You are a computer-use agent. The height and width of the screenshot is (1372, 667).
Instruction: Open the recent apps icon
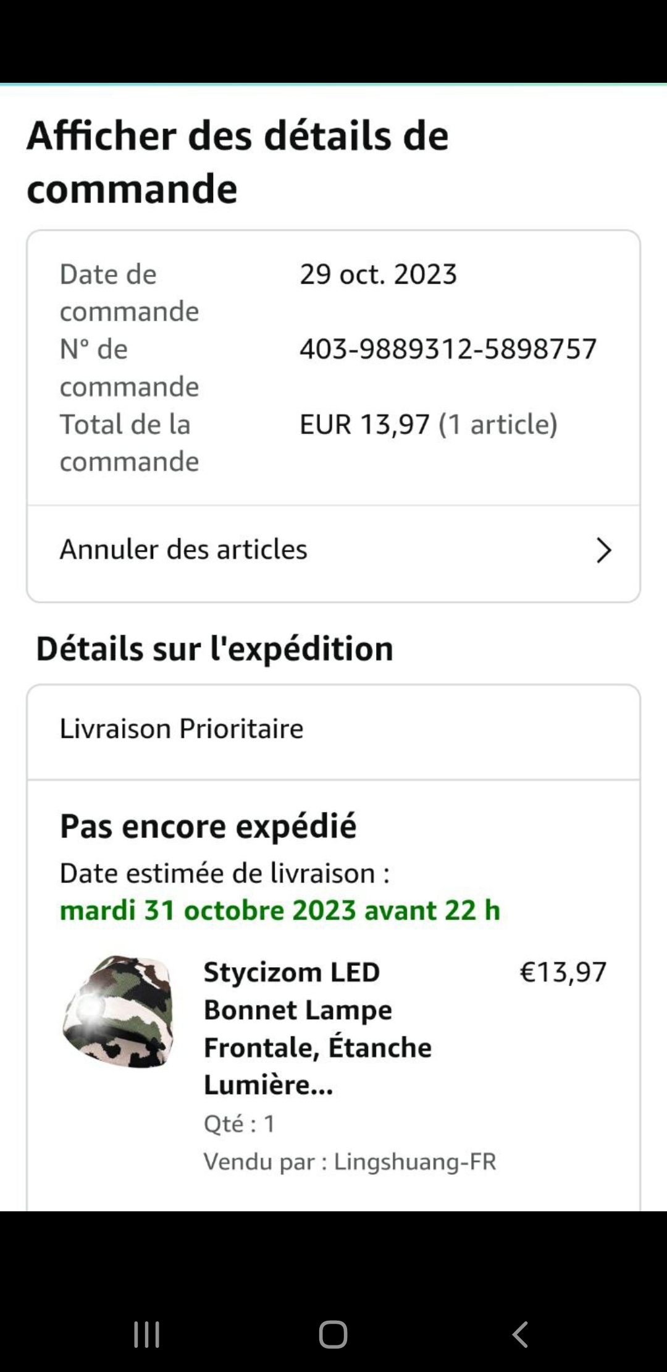(x=147, y=1334)
